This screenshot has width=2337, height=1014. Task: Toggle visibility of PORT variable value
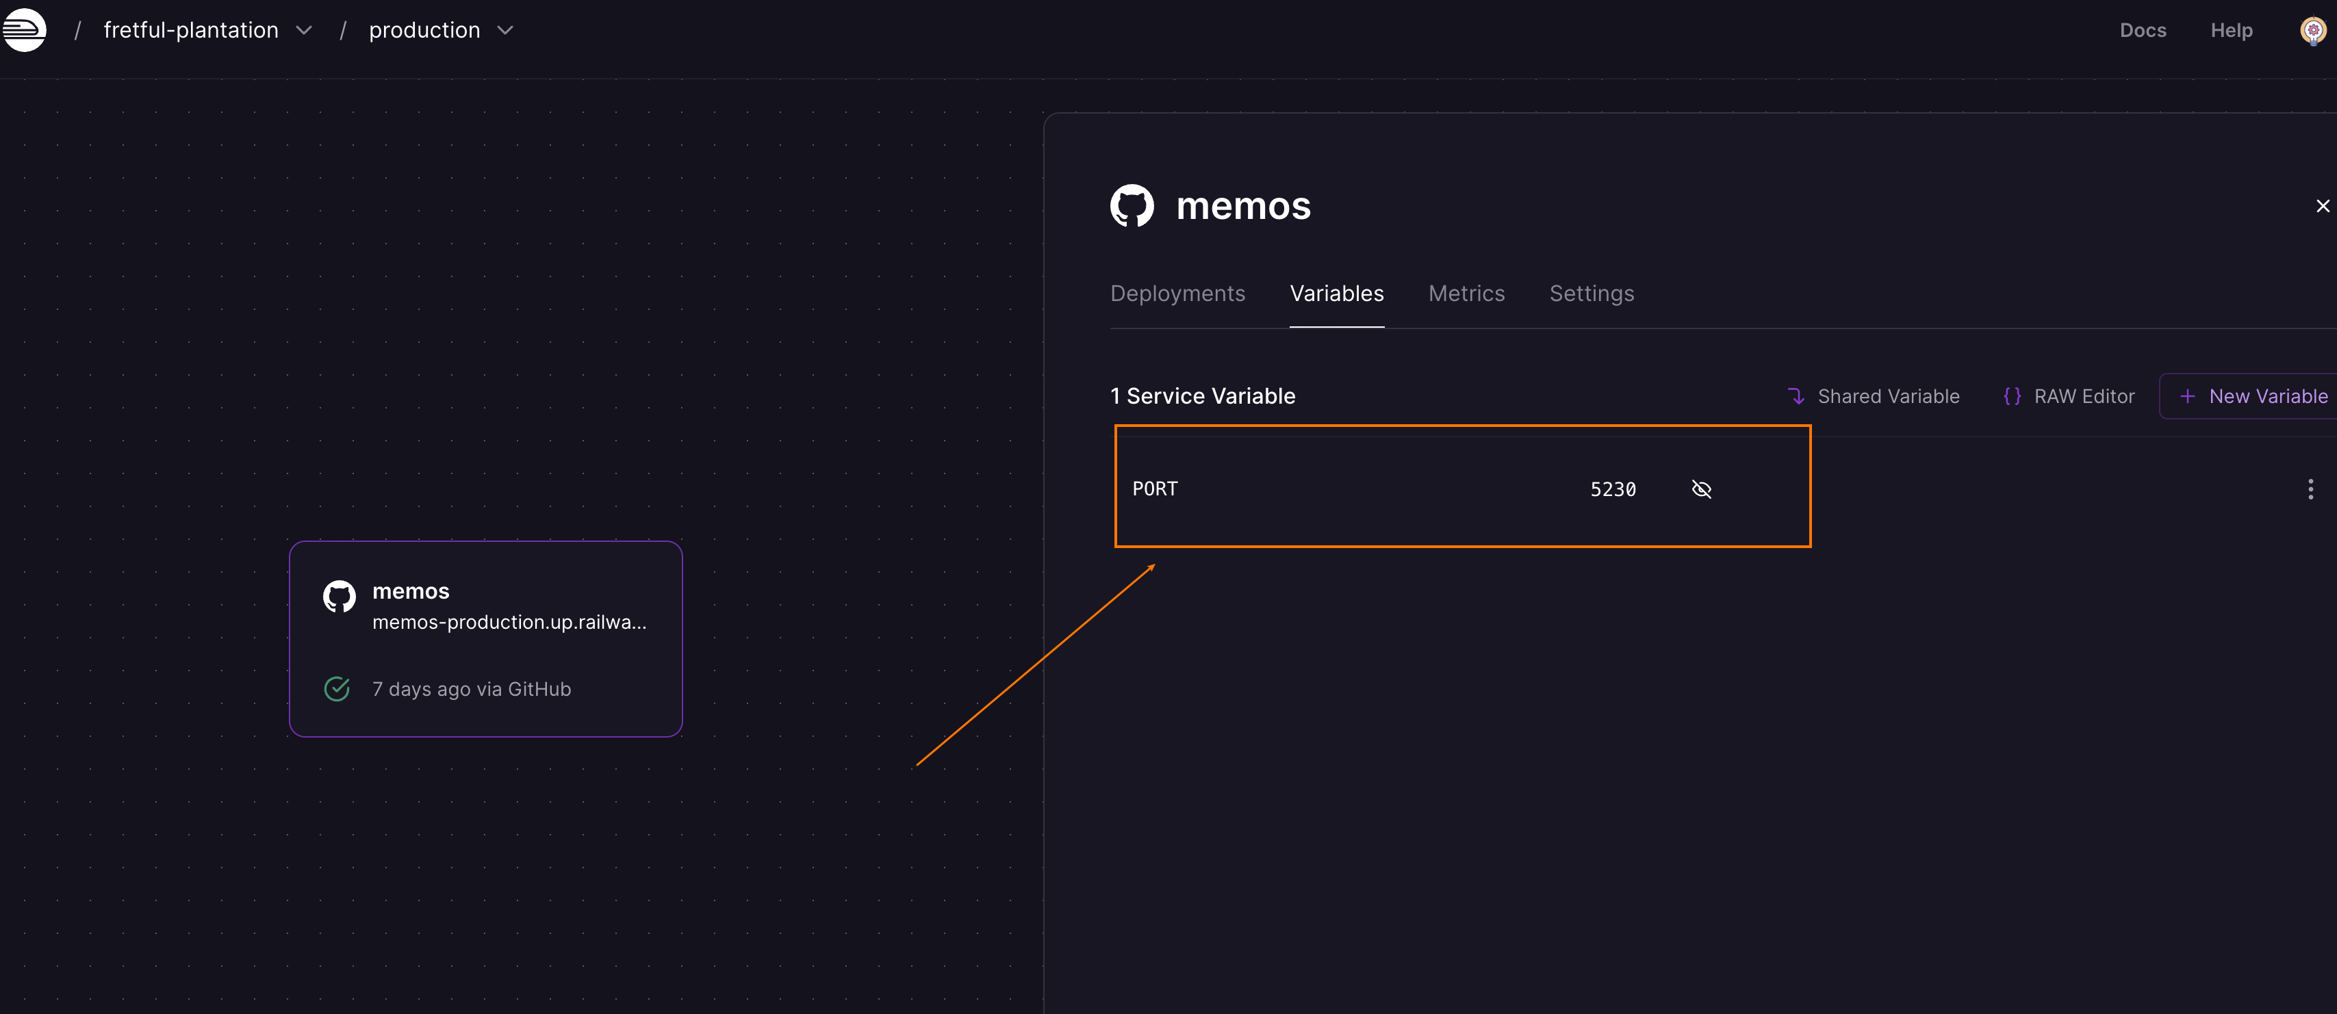[1701, 490]
